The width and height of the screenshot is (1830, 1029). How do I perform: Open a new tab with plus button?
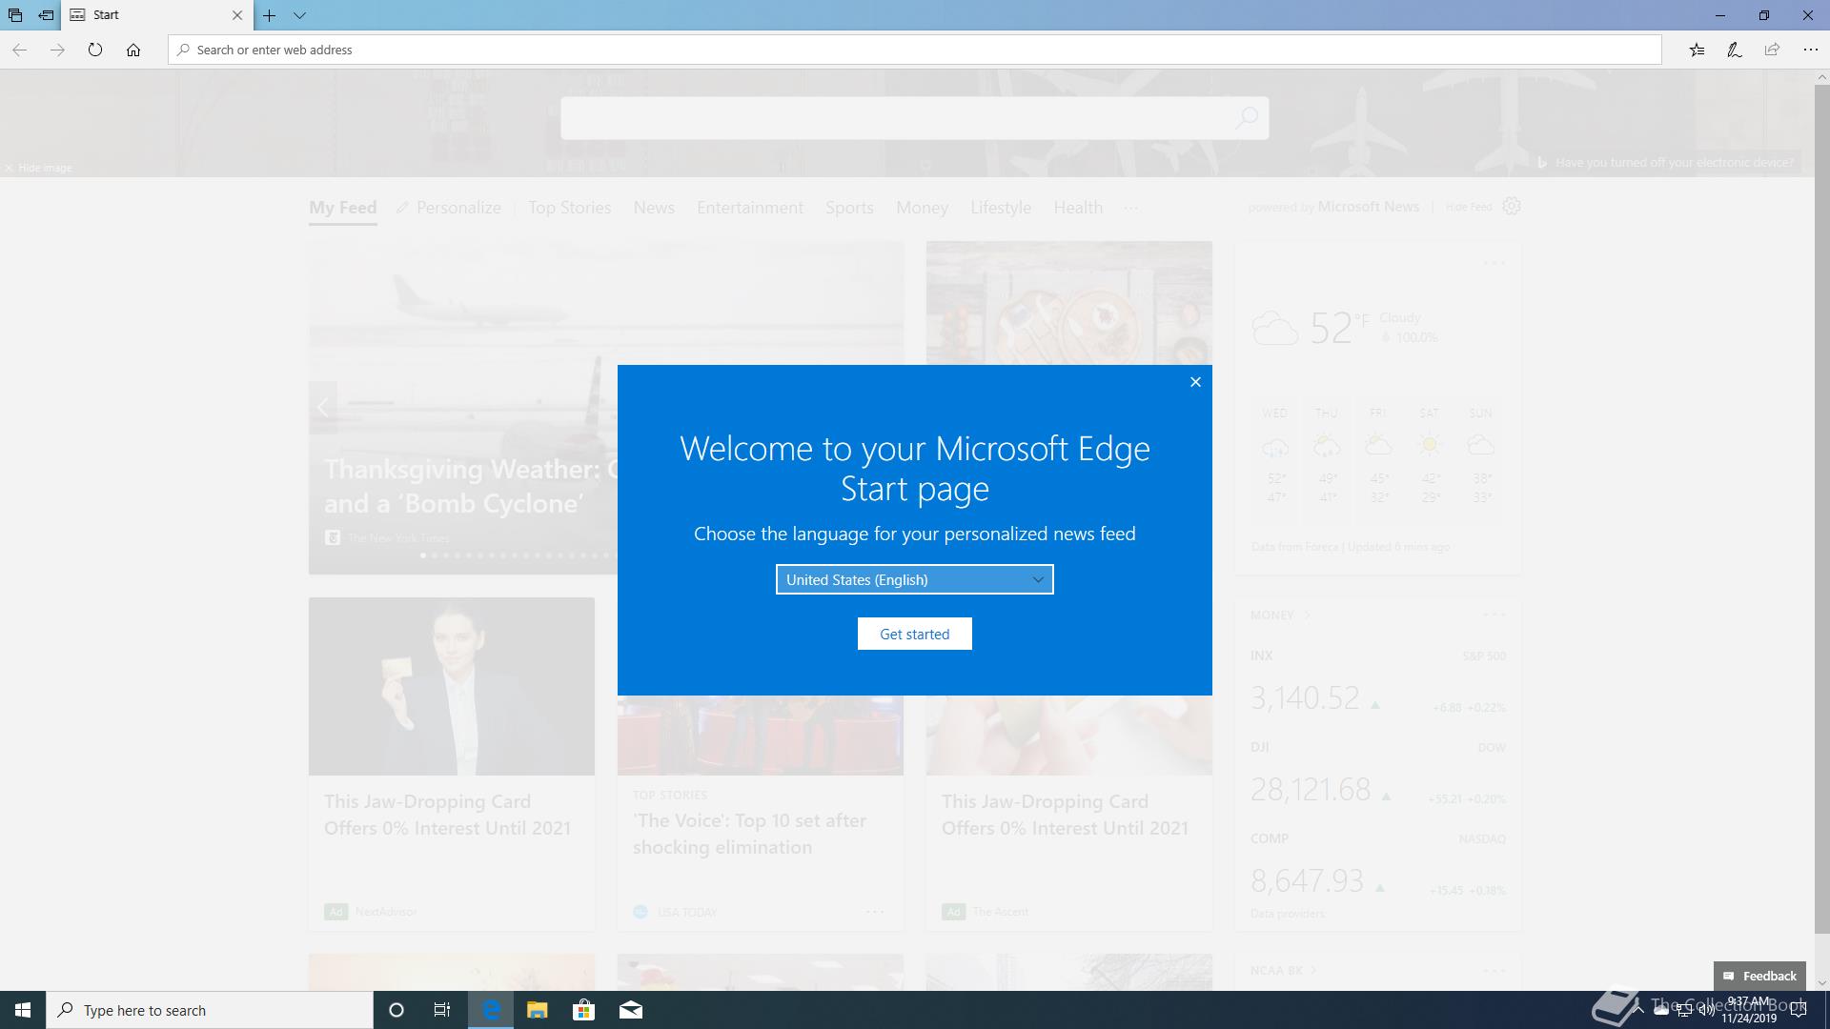click(270, 15)
